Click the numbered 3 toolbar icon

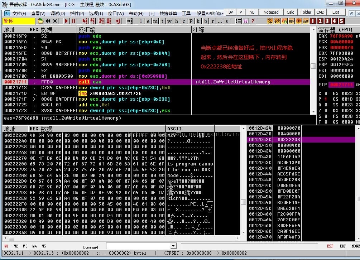pos(327,21)
